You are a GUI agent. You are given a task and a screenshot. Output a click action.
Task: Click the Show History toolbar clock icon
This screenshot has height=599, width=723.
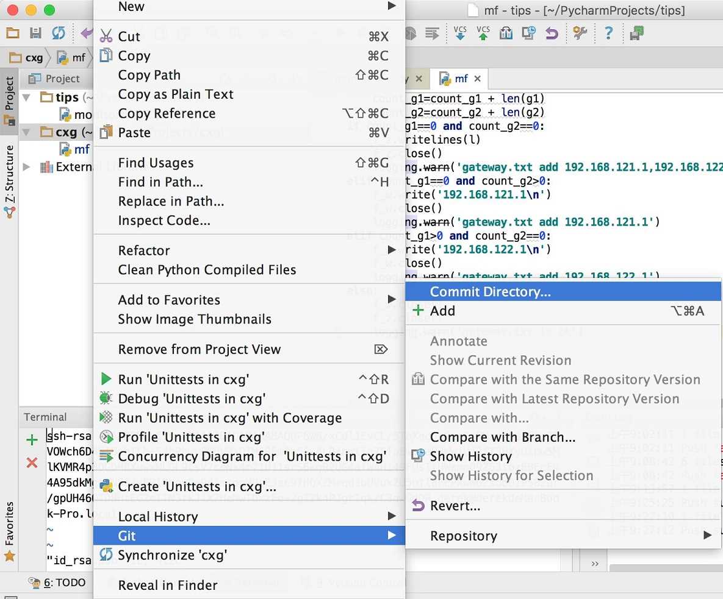pos(528,33)
